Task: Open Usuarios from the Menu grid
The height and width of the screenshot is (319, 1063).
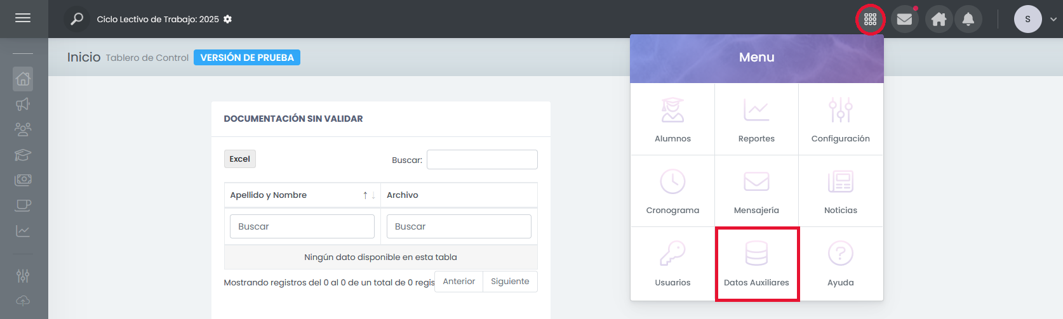Action: click(672, 263)
